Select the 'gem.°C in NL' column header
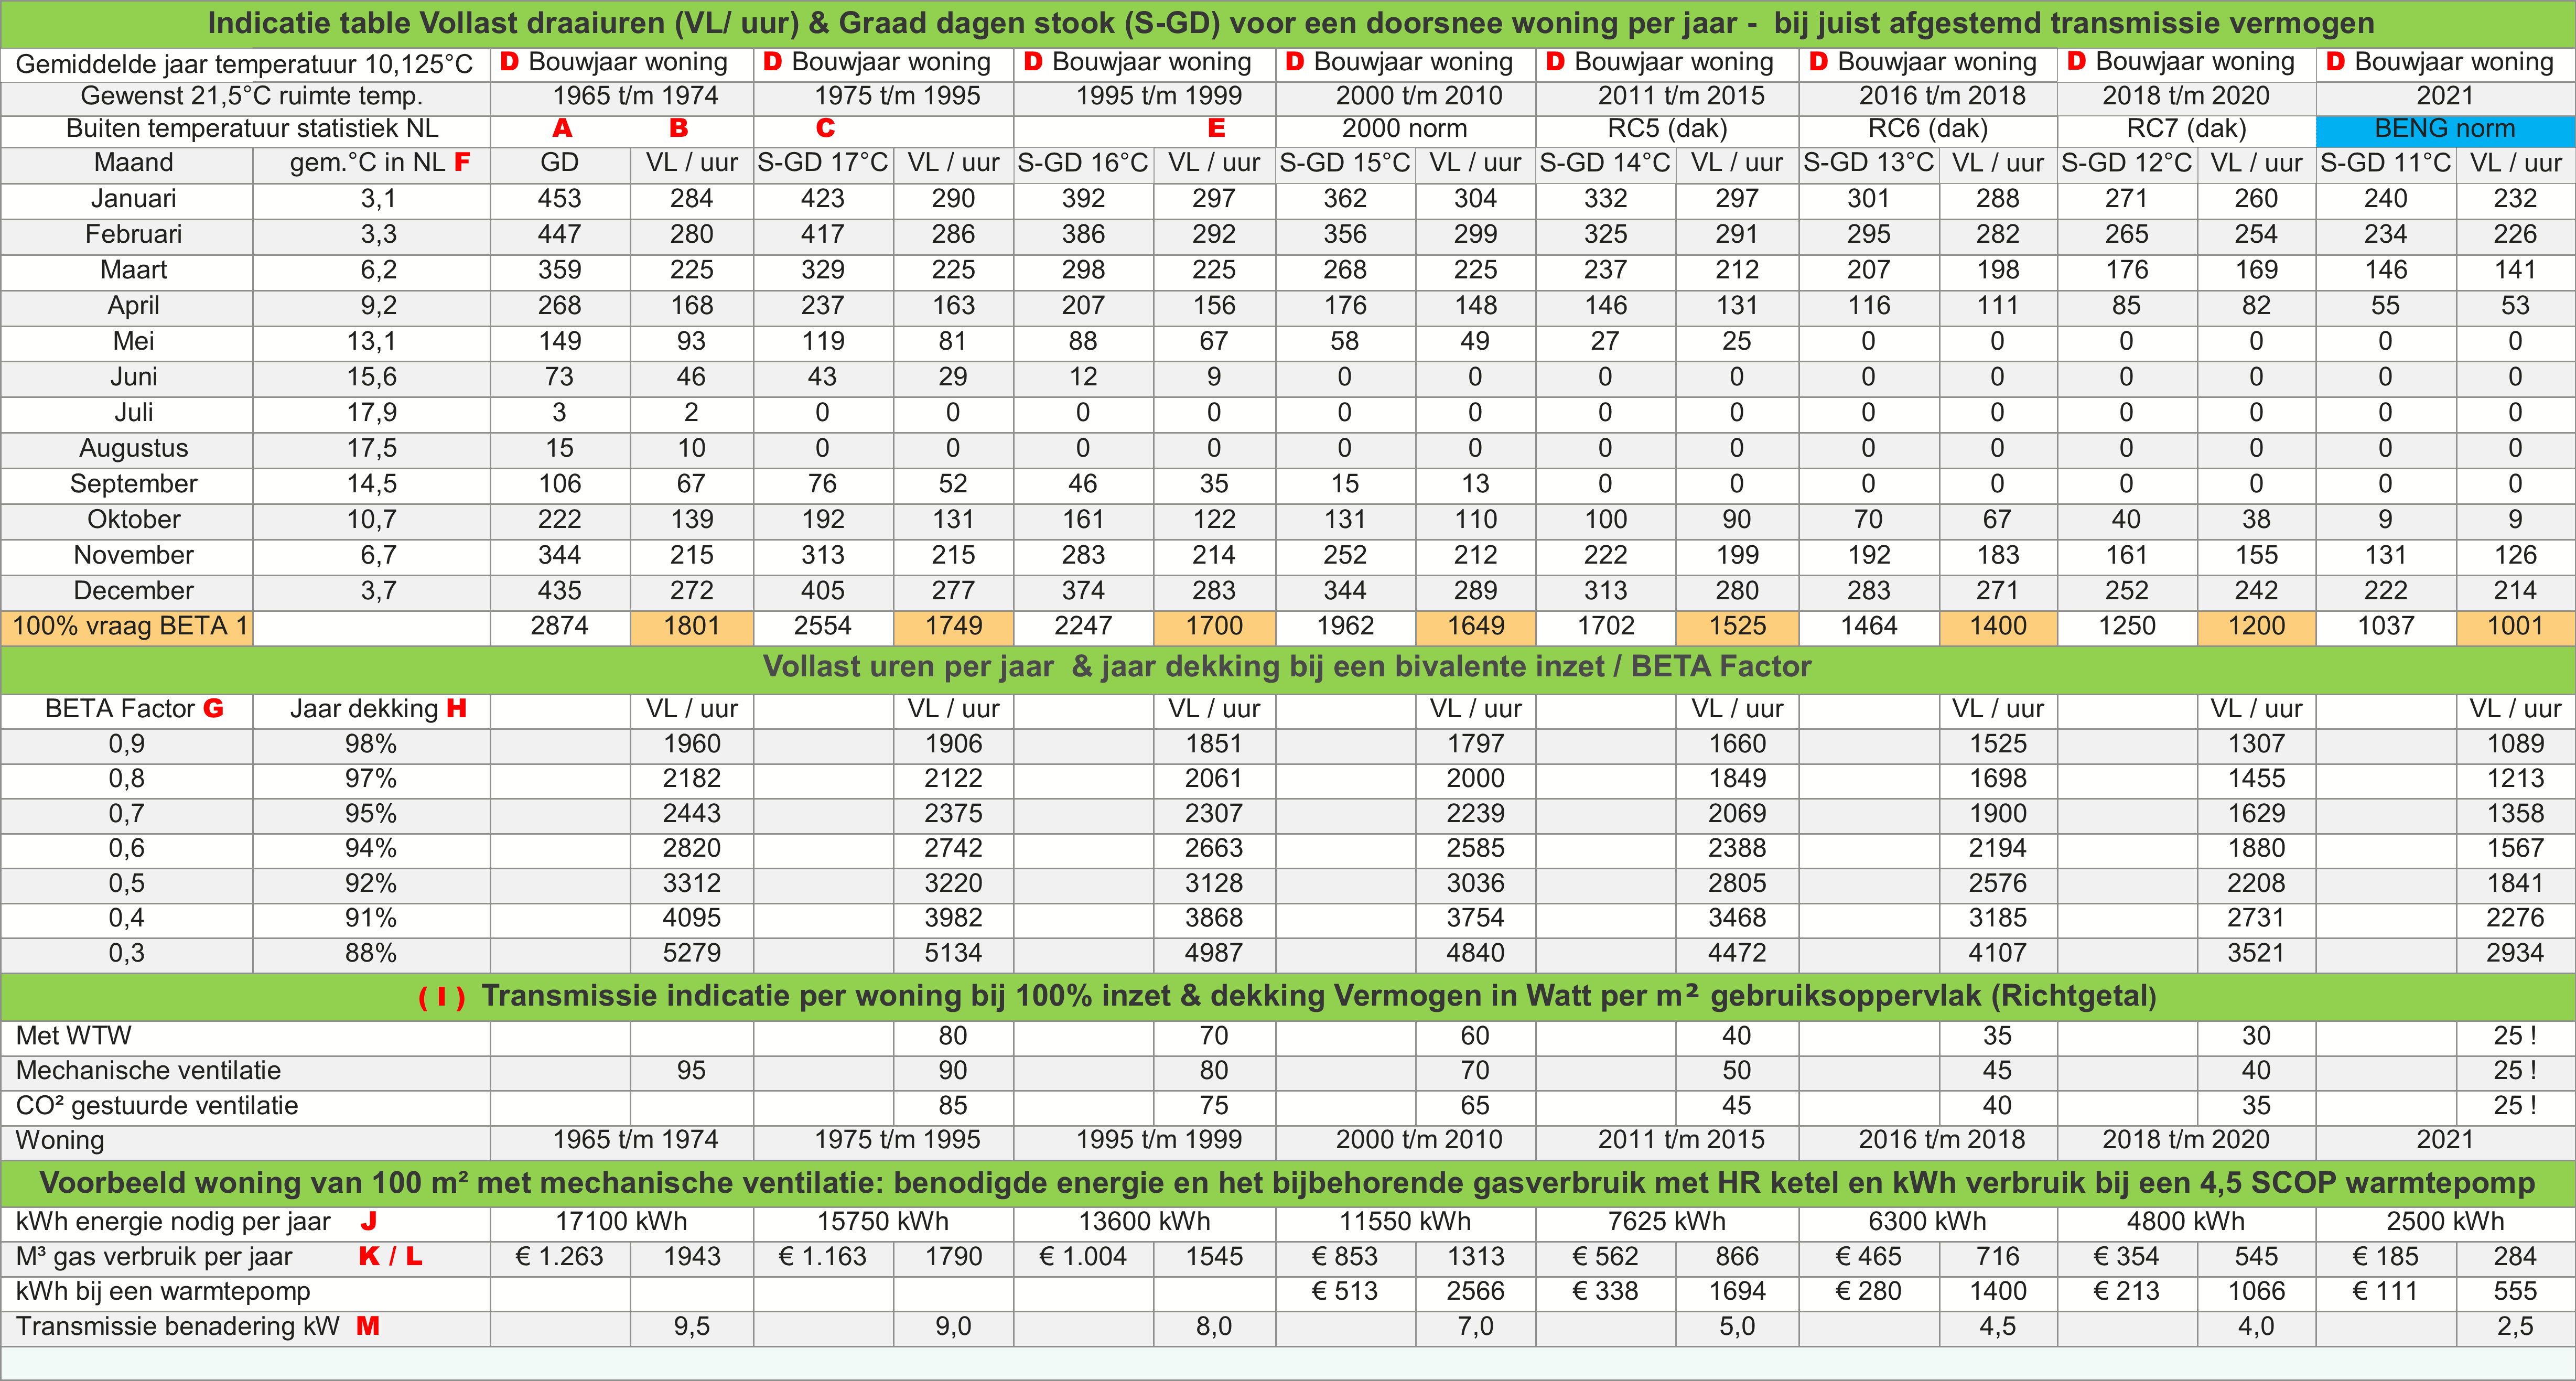The width and height of the screenshot is (2576, 1381). (x=371, y=164)
